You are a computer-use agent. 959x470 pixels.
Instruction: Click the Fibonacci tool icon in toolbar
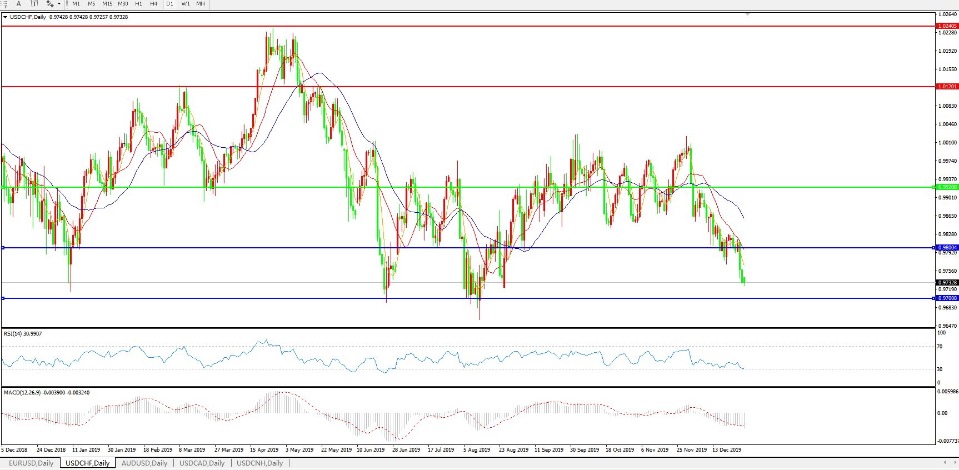click(x=3, y=4)
